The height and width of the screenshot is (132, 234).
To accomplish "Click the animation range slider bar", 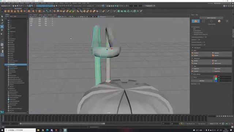I will pos(62,124).
